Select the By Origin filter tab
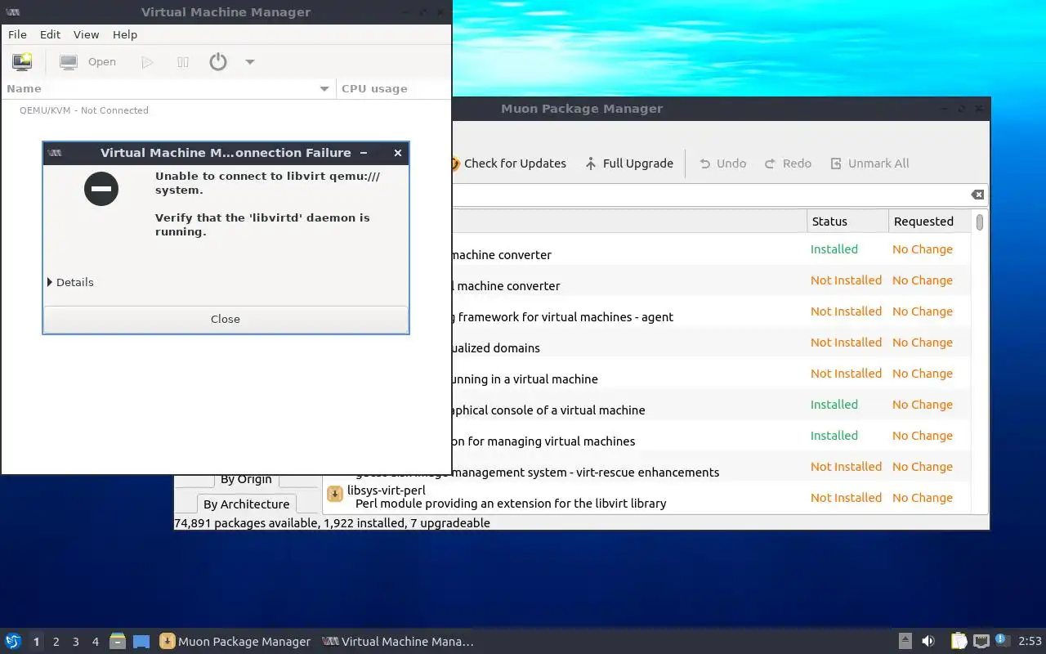Viewport: 1046px width, 654px height. [x=246, y=479]
